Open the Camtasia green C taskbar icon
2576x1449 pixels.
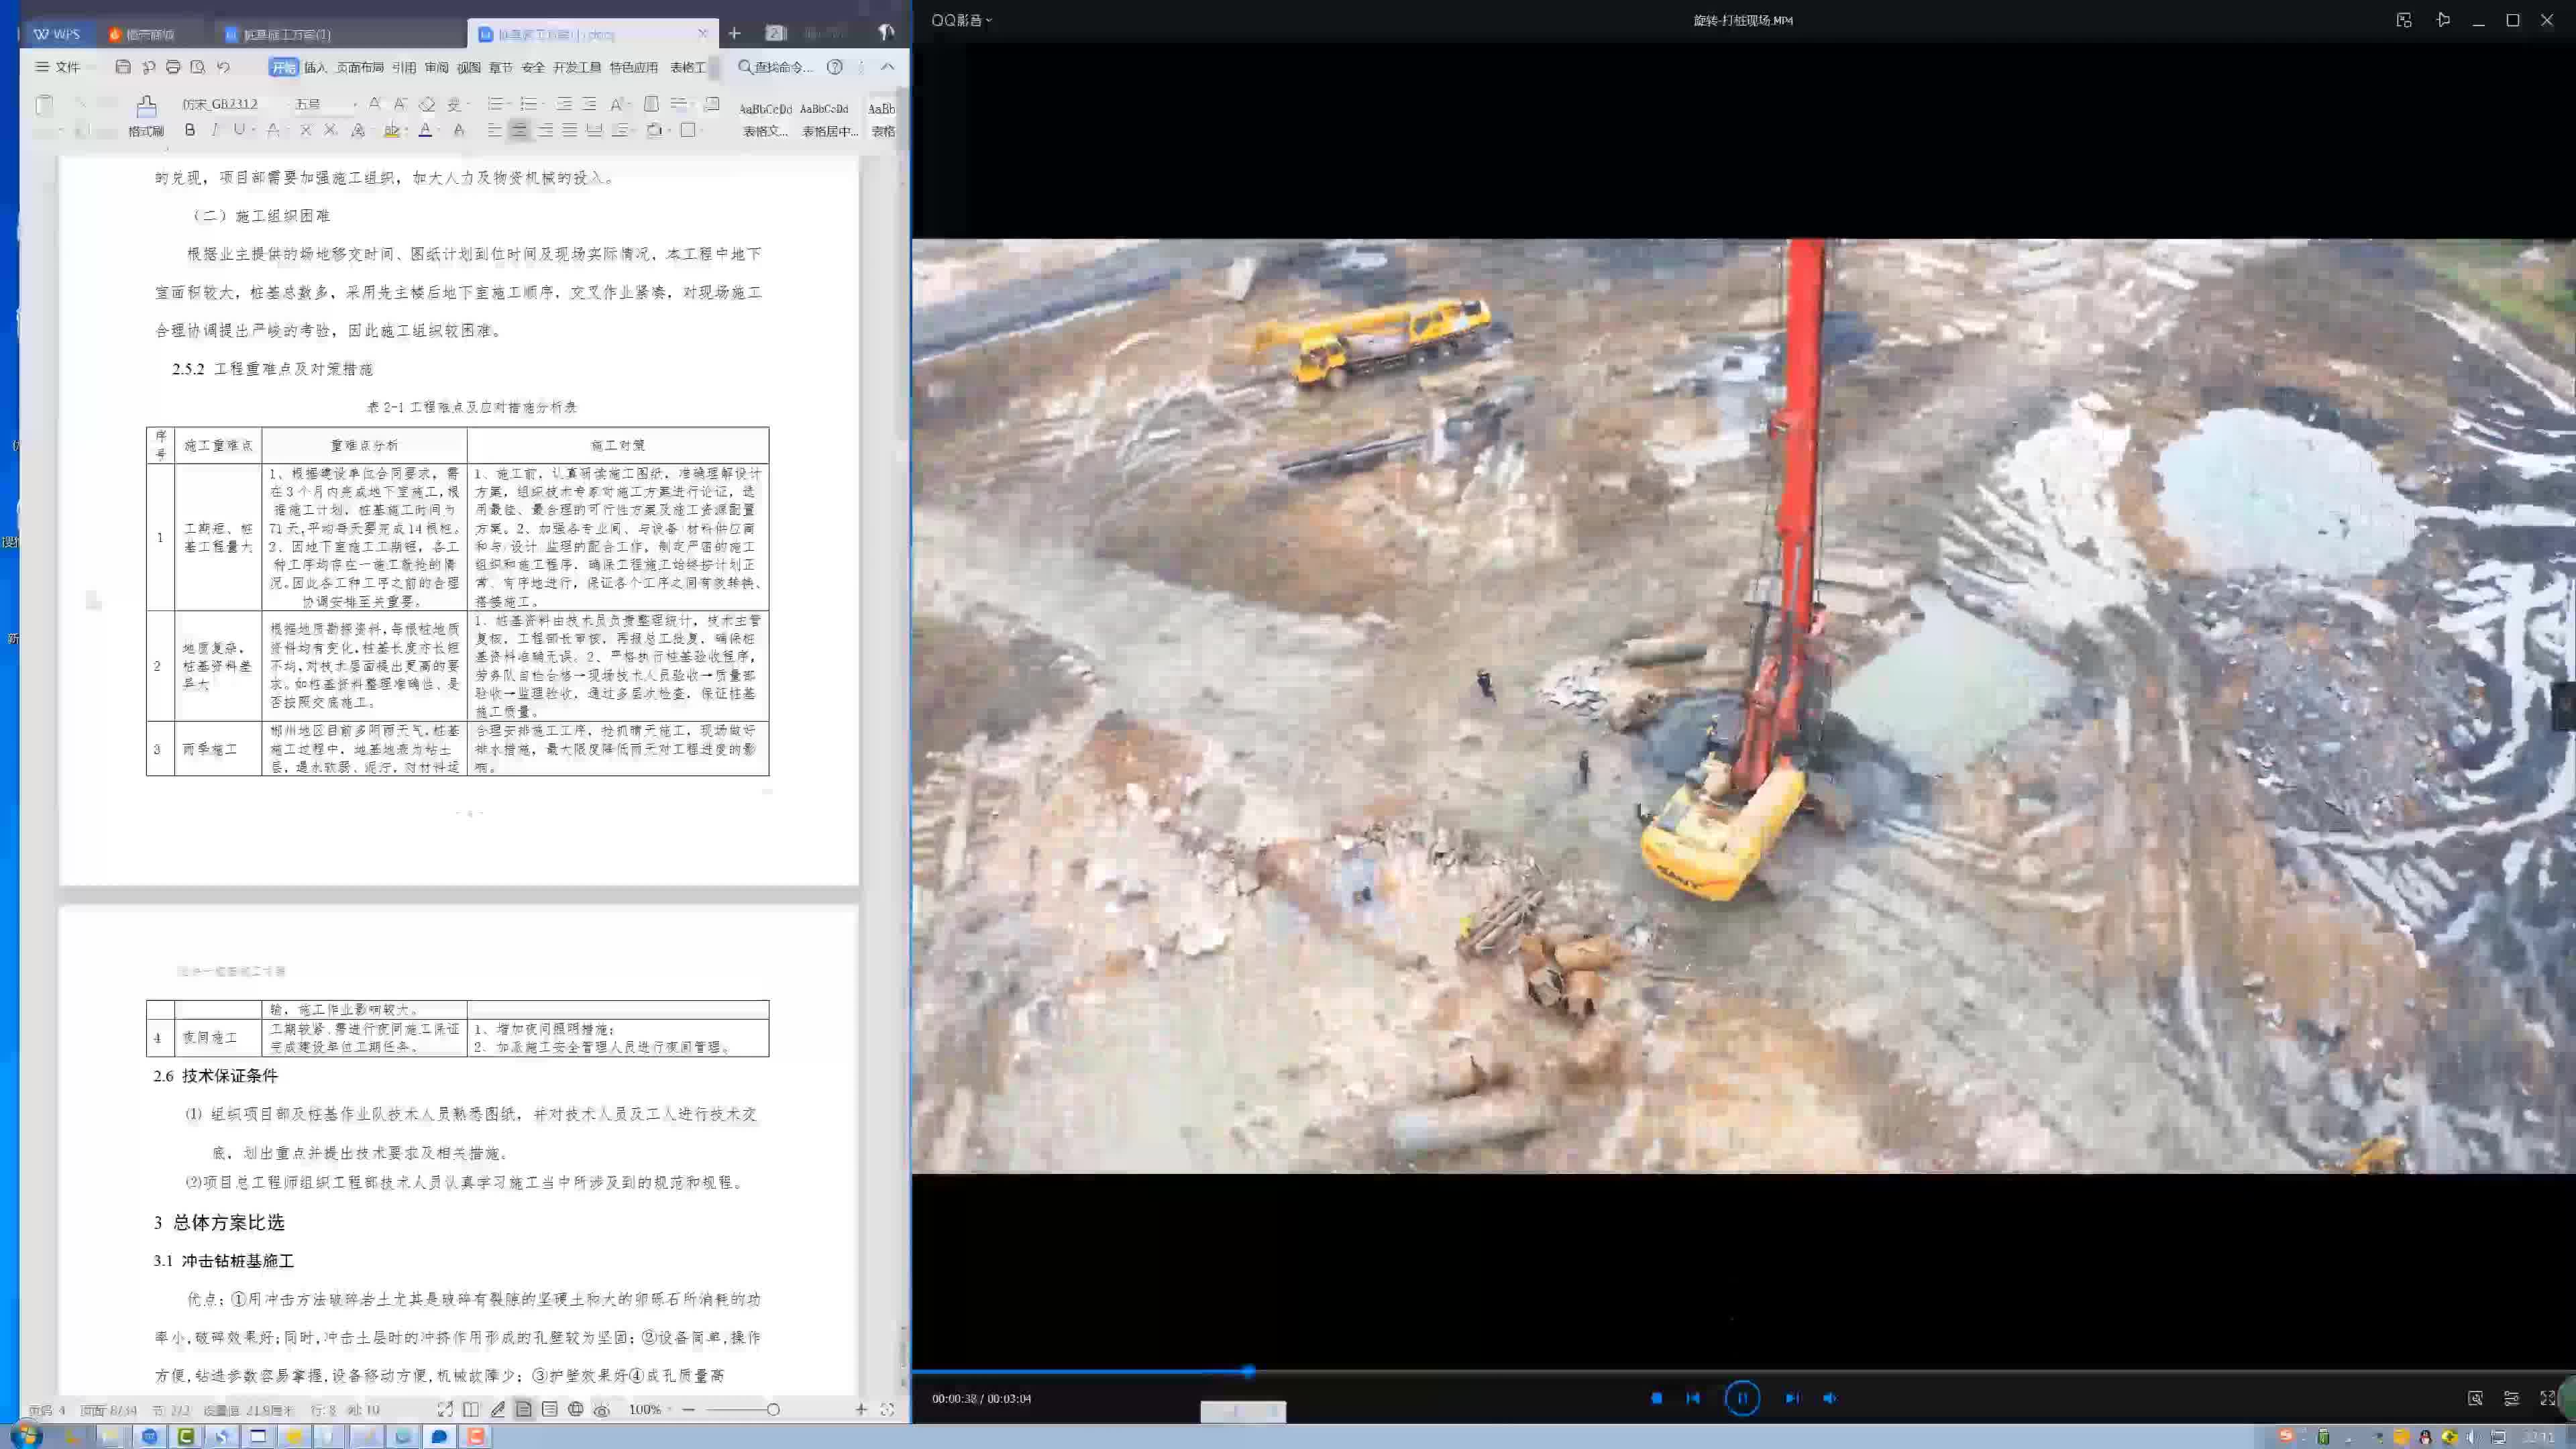186,1436
